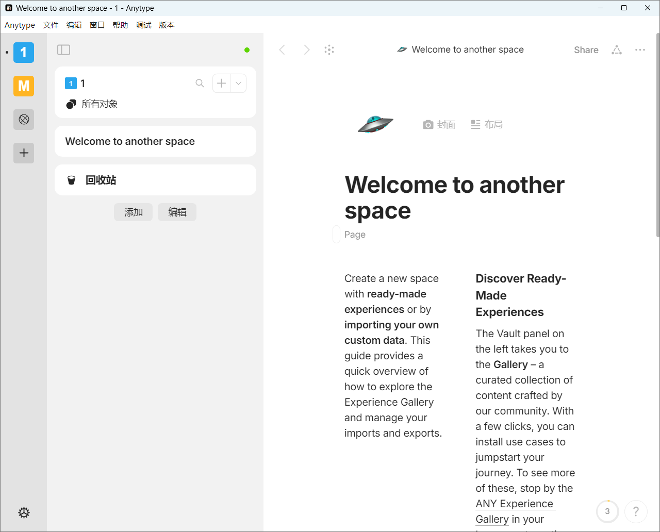Toggle the sidebar panel icon
This screenshot has height=532, width=660.
(63, 49)
